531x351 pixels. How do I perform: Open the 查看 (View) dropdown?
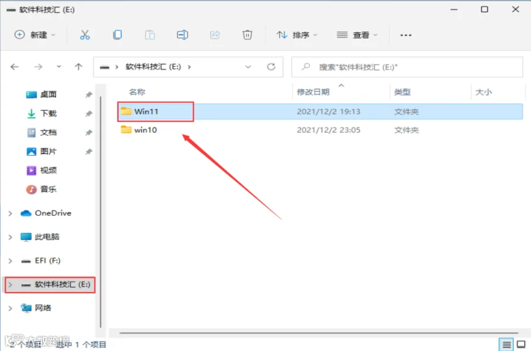[357, 35]
